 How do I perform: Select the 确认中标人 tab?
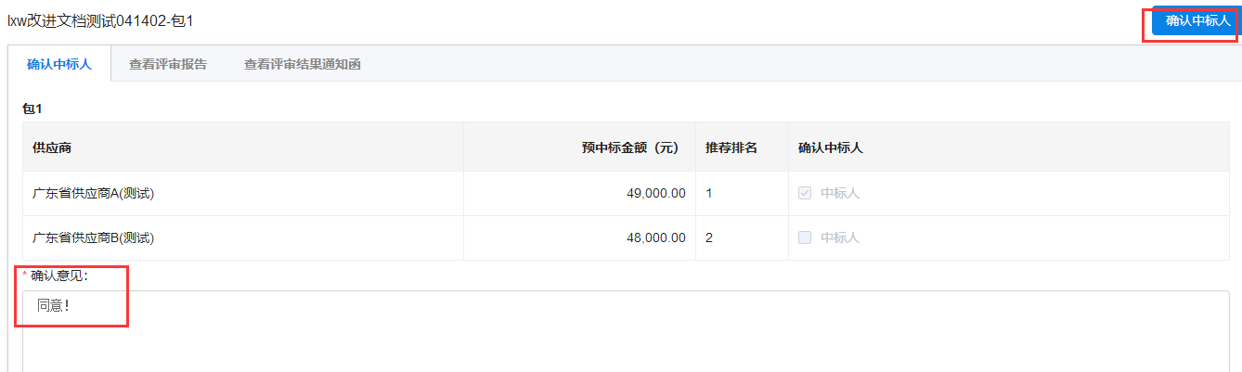pyautogui.click(x=59, y=64)
